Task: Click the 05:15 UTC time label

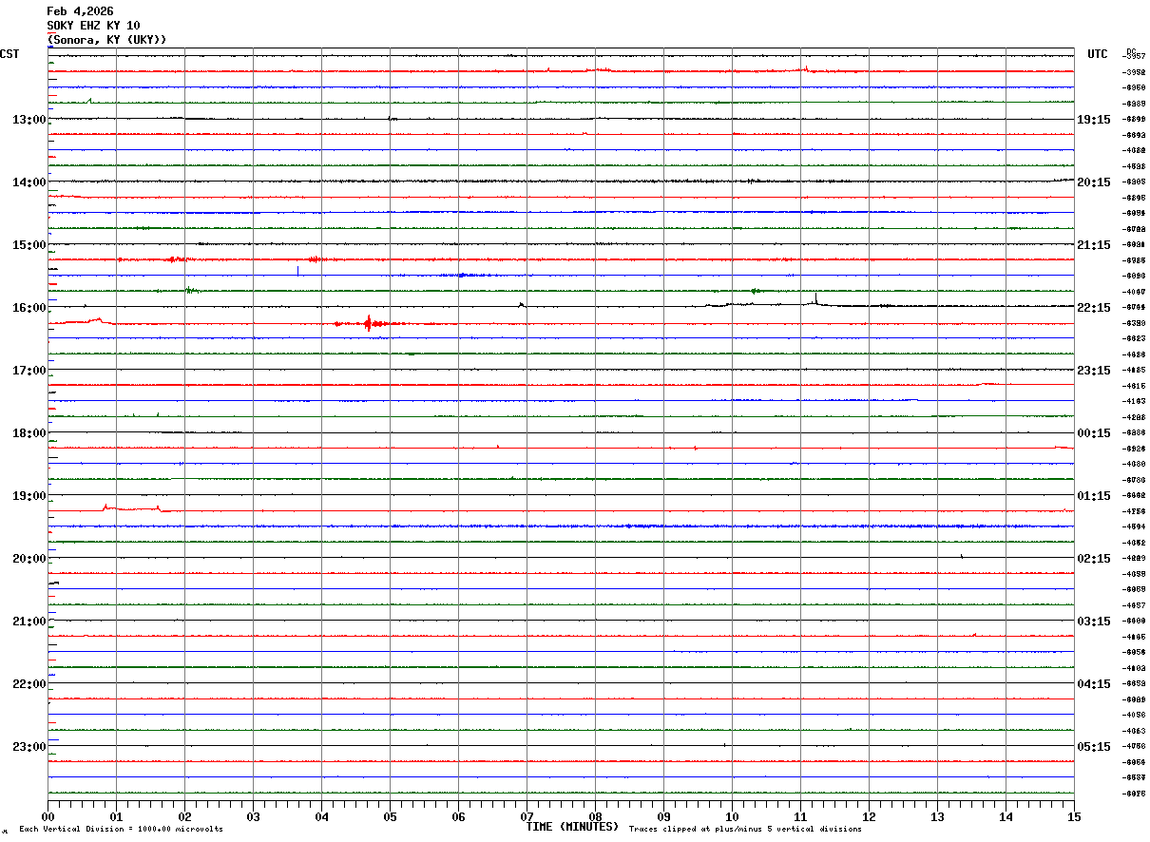Action: click(1093, 747)
